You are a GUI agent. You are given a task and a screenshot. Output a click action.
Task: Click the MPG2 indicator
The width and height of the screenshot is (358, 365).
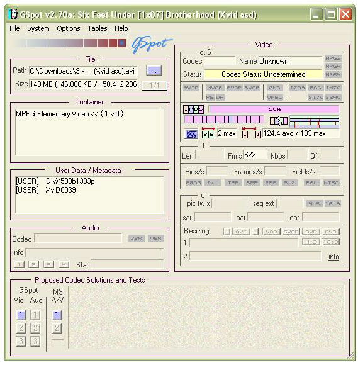tap(333, 58)
